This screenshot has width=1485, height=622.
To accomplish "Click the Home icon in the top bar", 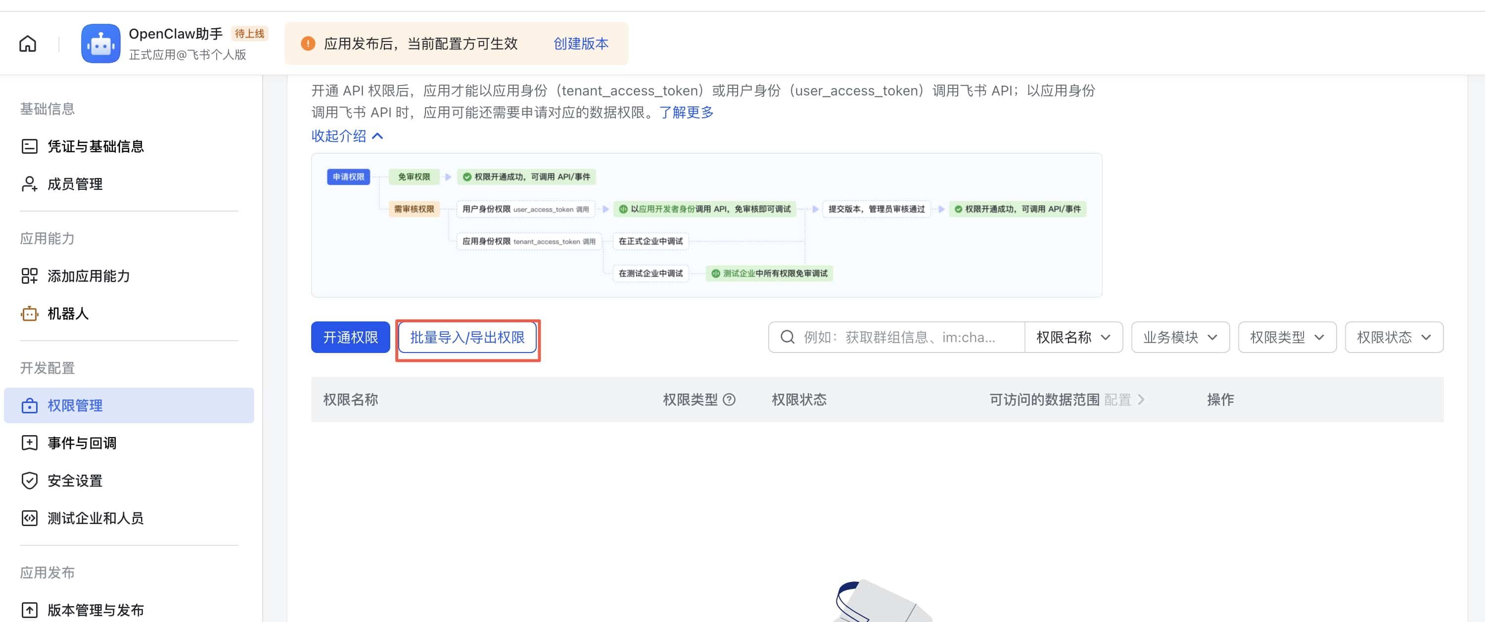I will tap(27, 43).
